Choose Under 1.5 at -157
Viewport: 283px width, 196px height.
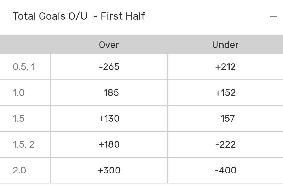(x=225, y=119)
